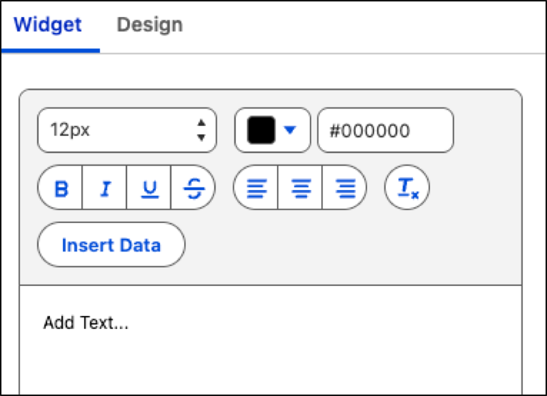
Task: Open the Insert Data options
Action: [111, 244]
